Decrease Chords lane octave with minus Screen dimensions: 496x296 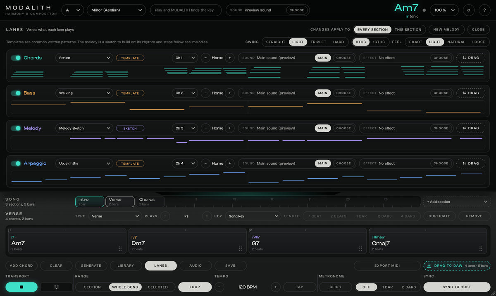click(205, 58)
